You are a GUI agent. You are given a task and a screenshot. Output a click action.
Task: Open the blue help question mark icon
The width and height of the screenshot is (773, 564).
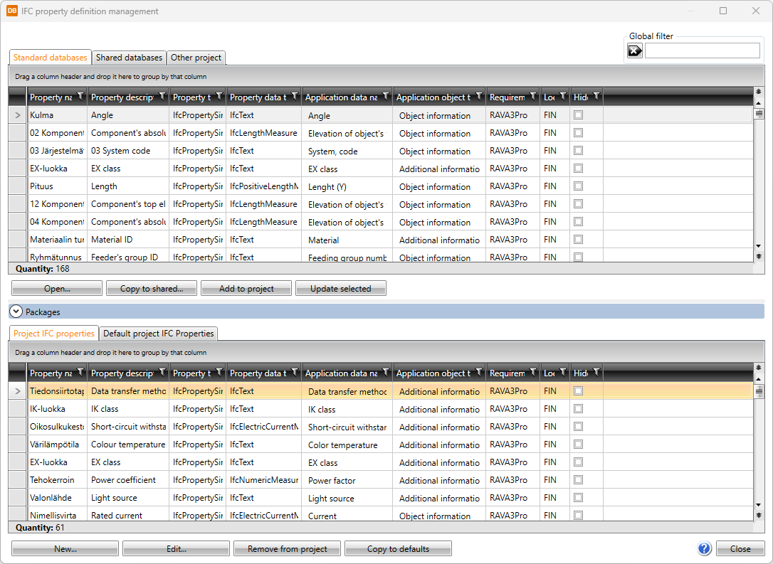tap(705, 548)
